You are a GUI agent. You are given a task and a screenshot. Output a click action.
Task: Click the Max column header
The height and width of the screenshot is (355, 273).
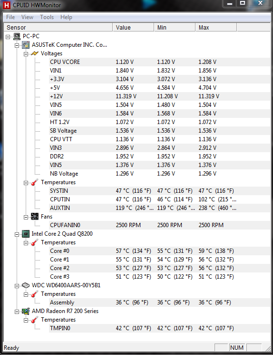[x=216, y=27]
